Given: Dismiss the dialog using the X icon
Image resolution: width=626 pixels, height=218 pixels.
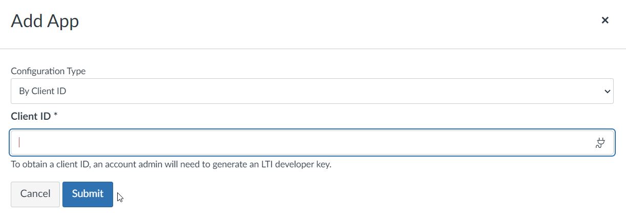Looking at the screenshot, I should [x=605, y=20].
